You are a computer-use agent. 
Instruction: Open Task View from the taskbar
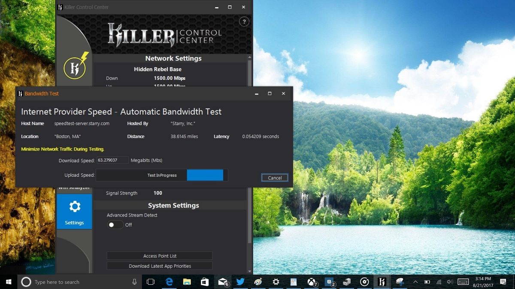click(x=150, y=282)
